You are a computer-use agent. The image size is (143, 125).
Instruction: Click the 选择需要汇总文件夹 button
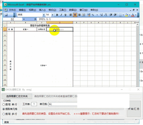[17, 96]
